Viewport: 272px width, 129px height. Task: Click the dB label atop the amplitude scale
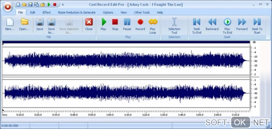[254, 42]
